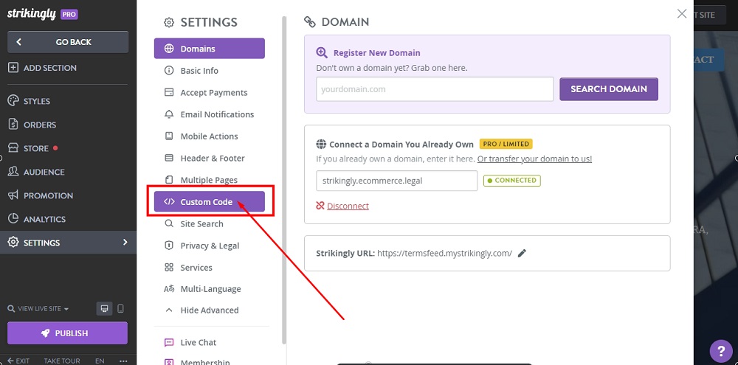Open the Audience menu item
Viewport: 738px width, 365px height.
tap(36, 172)
